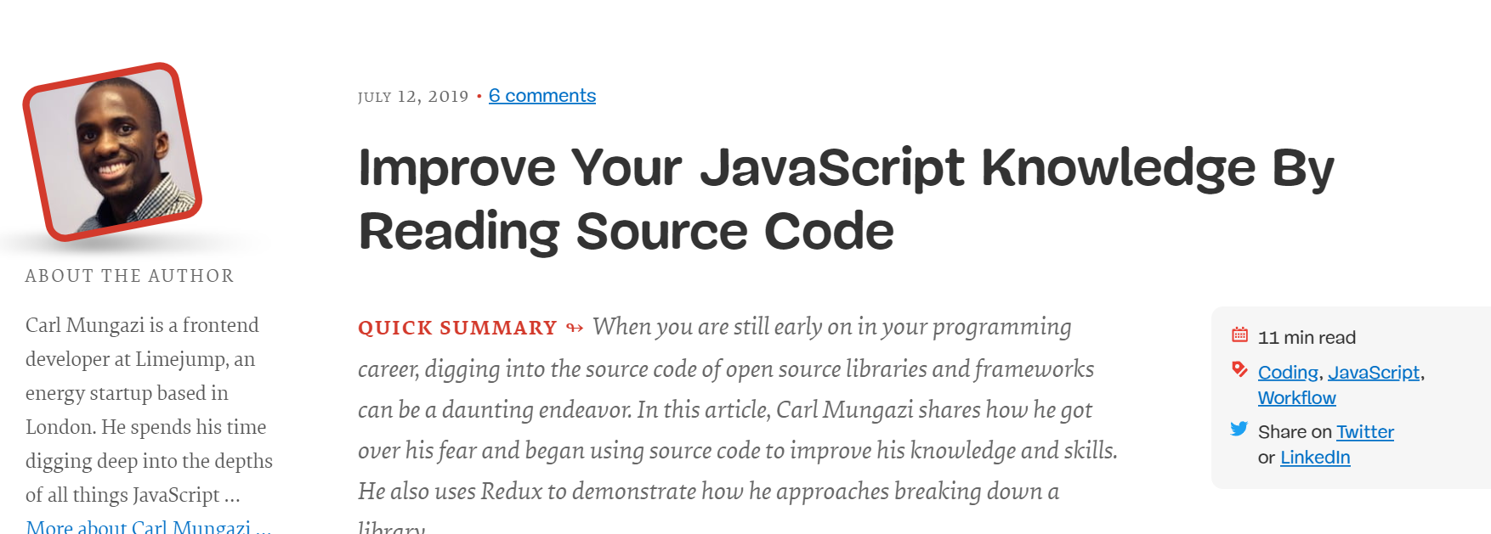Open the Workflow category link

[x=1296, y=398]
